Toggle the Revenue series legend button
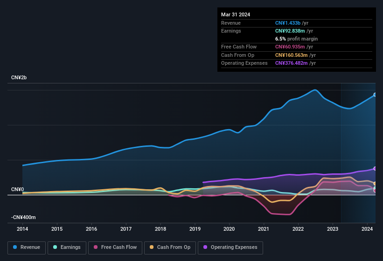This screenshot has height=261, width=383. point(27,247)
